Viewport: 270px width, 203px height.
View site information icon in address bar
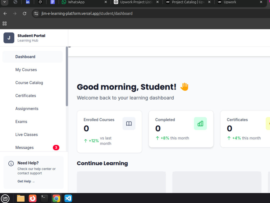(36, 14)
